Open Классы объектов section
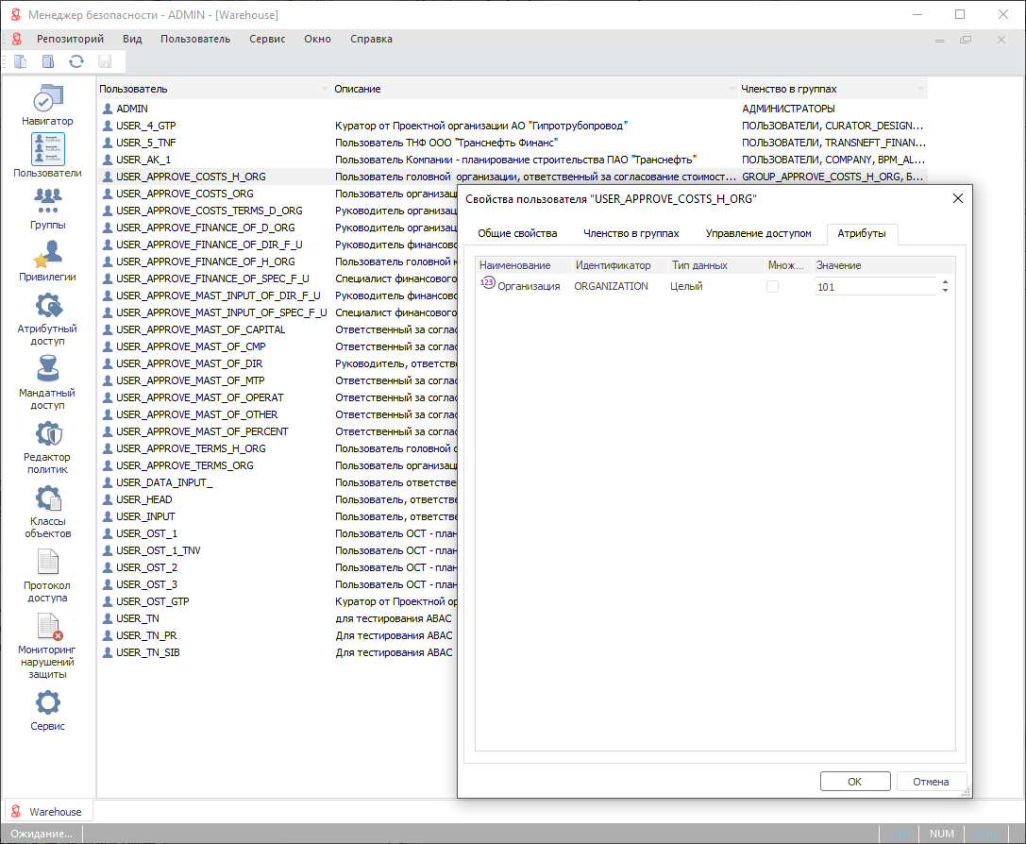Image resolution: width=1026 pixels, height=844 pixels. click(48, 498)
